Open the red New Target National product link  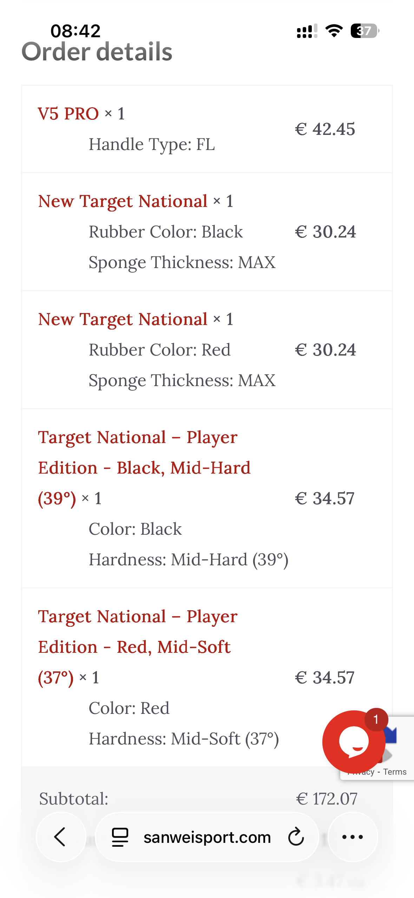pyautogui.click(x=123, y=319)
